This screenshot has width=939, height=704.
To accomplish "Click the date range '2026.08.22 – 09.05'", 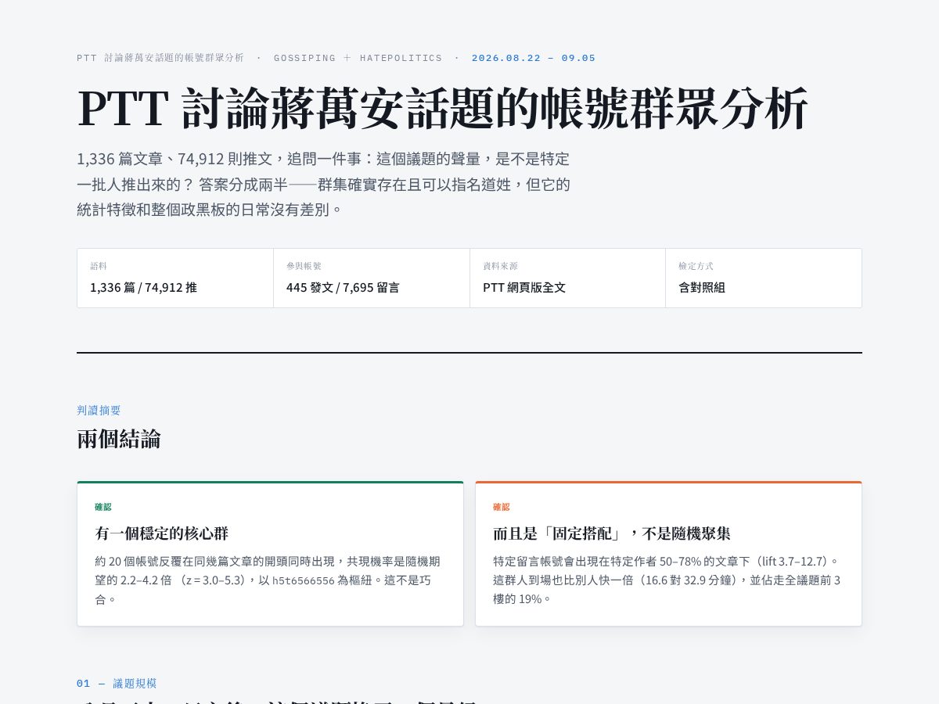I will 534,58.
